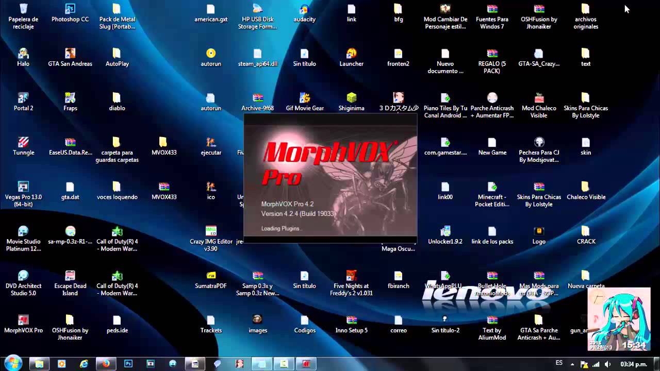Open the Escape Dead Island icon
The image size is (660, 371).
click(x=70, y=282)
